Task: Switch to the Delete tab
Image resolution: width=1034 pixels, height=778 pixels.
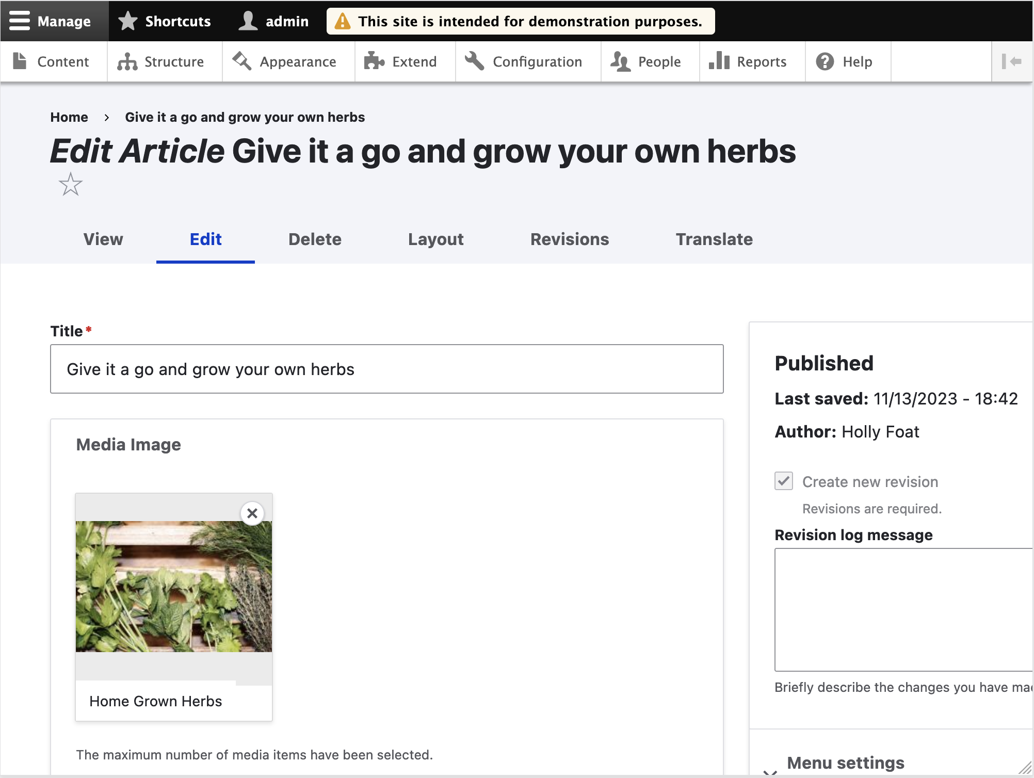Action: pos(315,239)
